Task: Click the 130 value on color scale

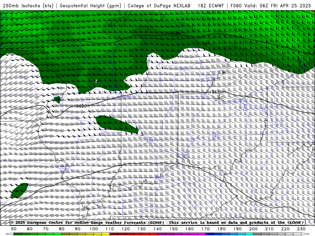Action: (142, 229)
